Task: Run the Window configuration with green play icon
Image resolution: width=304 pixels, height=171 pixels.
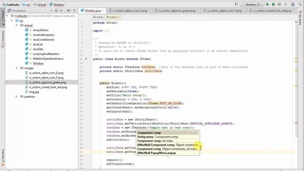Action: pyautogui.click(x=267, y=4)
